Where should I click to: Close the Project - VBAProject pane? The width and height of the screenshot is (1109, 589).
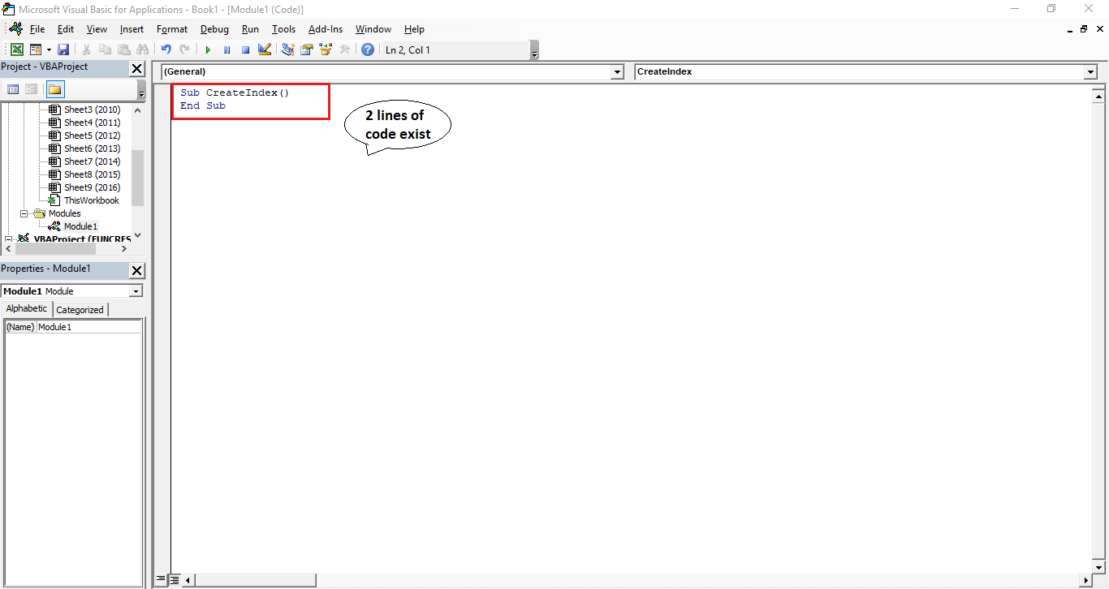pyautogui.click(x=137, y=69)
